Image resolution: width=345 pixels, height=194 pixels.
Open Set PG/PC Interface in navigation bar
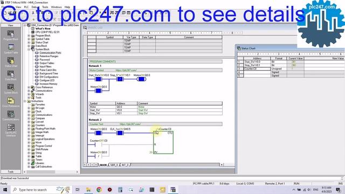pos(11,130)
